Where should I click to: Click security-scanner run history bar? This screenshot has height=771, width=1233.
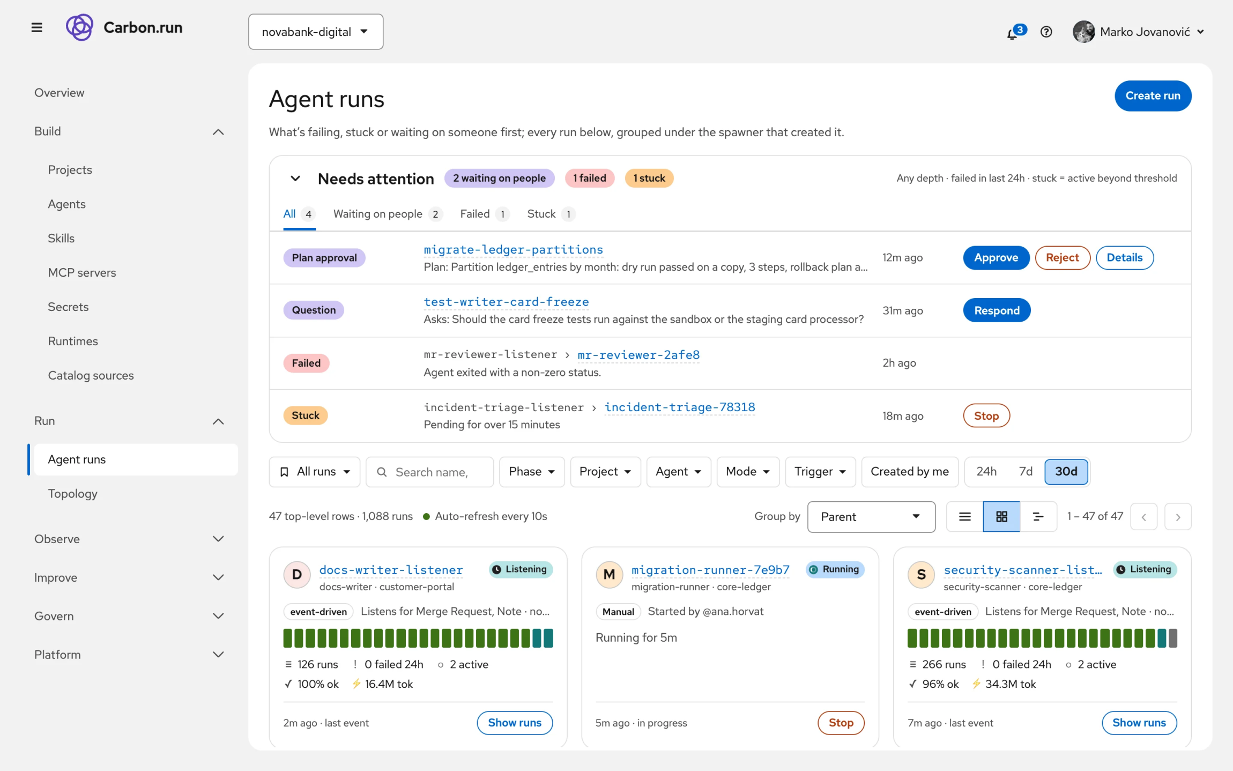(1042, 638)
